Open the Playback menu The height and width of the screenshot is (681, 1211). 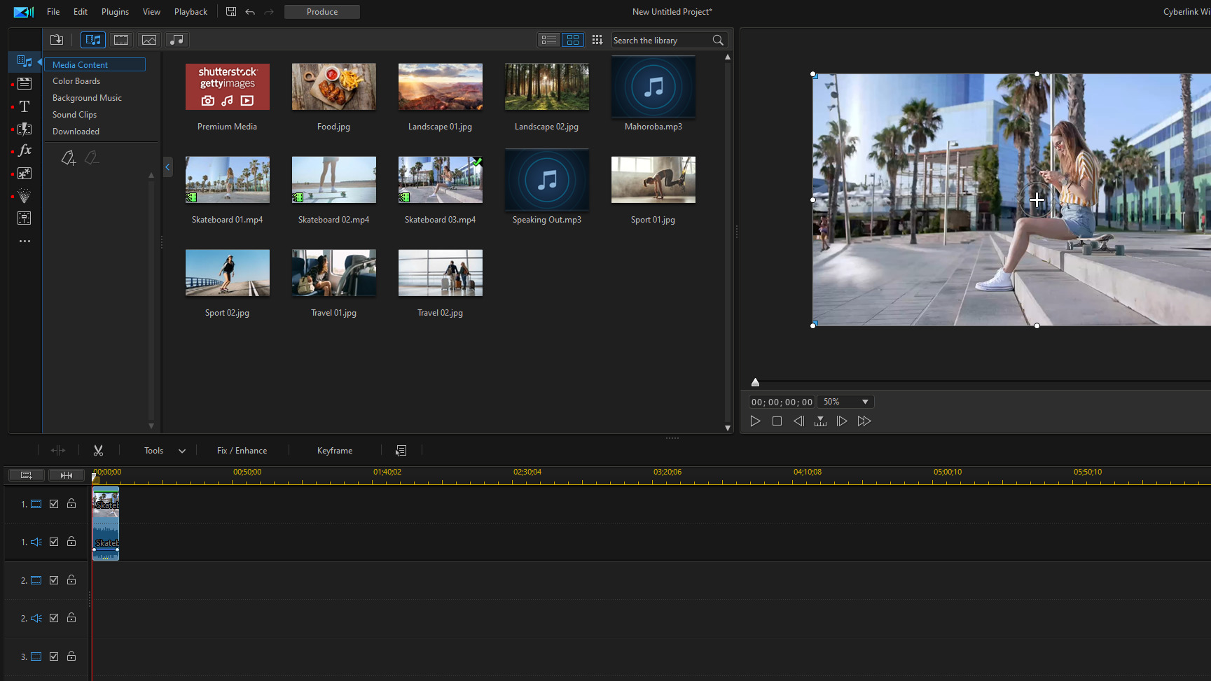click(191, 11)
